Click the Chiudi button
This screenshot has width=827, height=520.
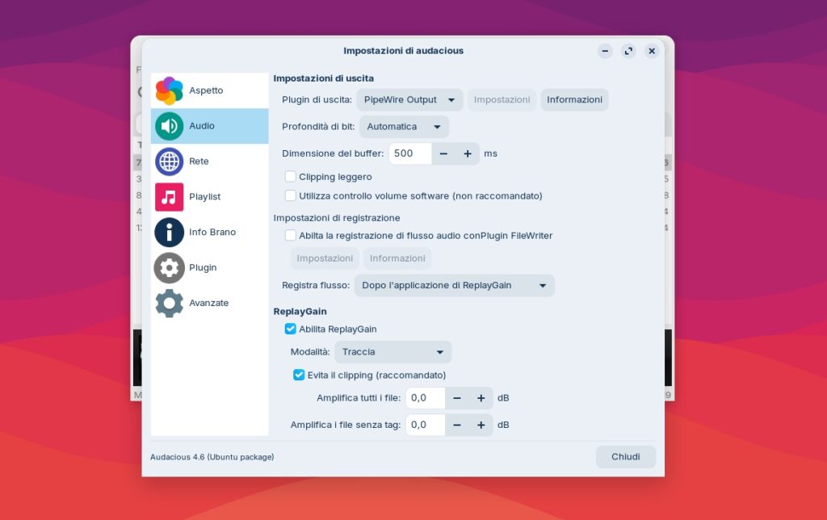626,457
